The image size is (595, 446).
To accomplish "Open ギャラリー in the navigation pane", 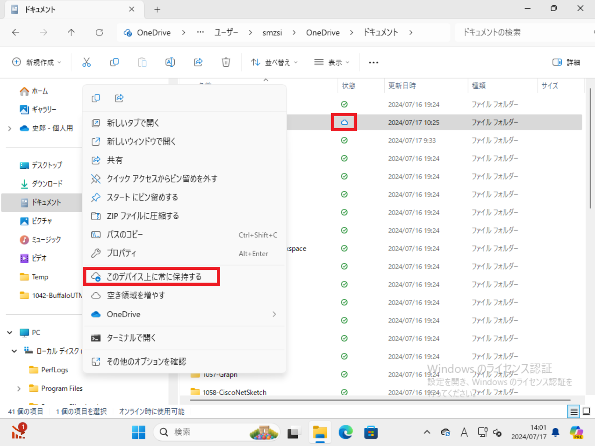I will tap(38, 110).
